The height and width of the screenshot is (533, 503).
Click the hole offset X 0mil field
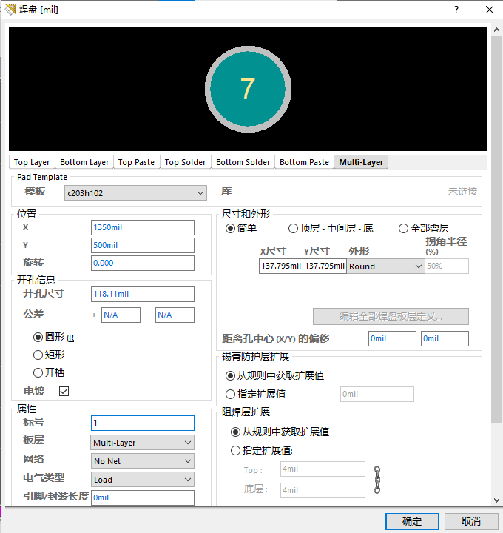392,338
